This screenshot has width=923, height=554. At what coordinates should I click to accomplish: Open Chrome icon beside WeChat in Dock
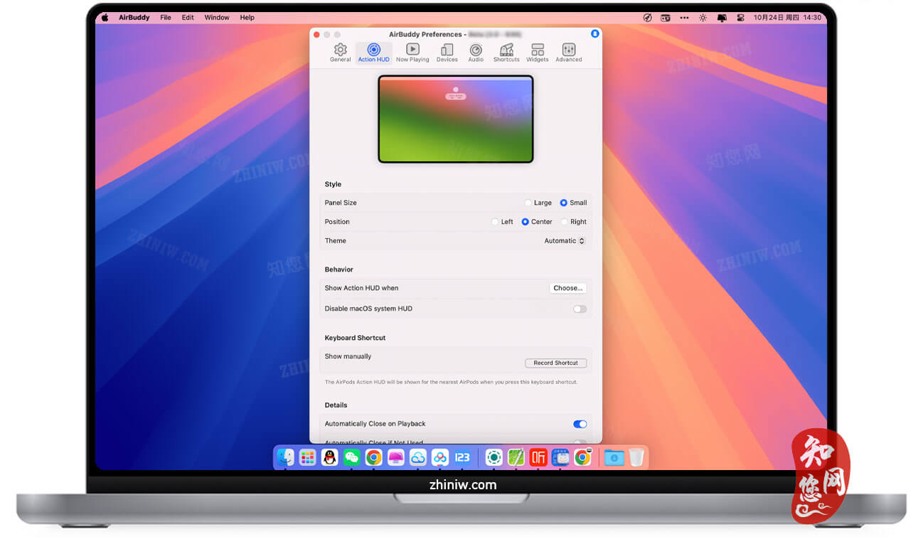pos(374,457)
